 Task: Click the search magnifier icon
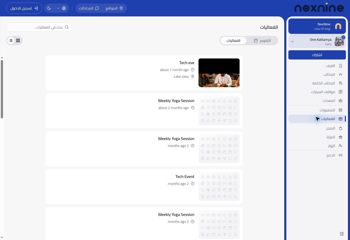click(67, 27)
